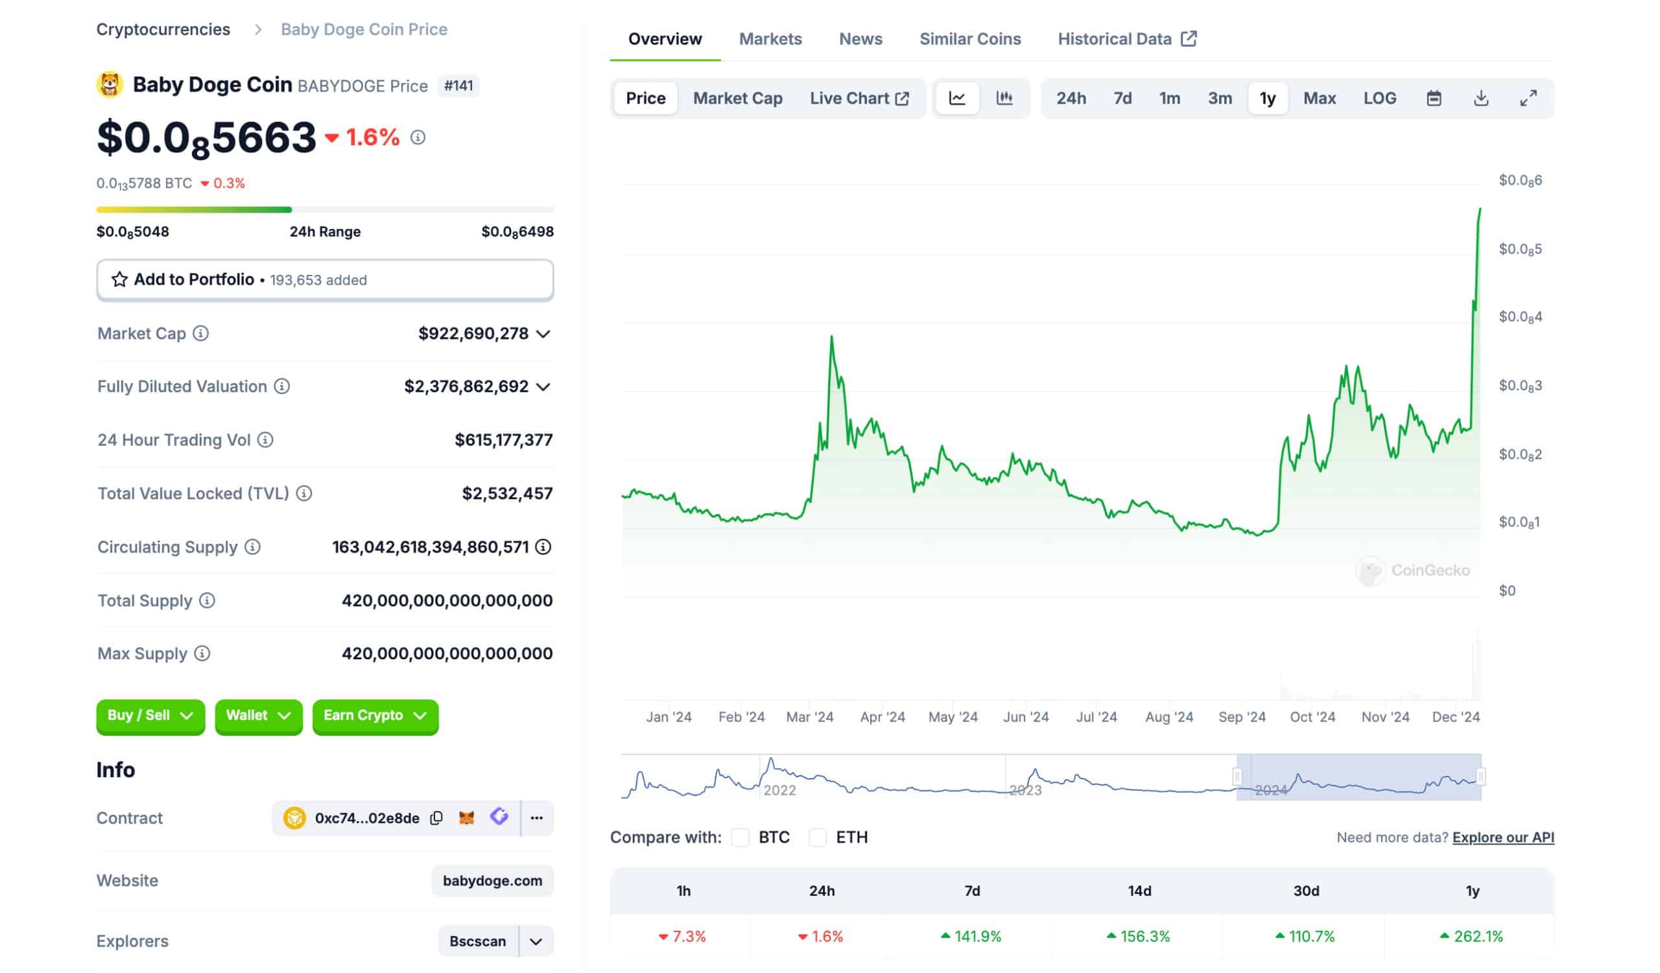The height and width of the screenshot is (973, 1660).
Task: Open the Wallet dropdown
Action: [258, 716]
